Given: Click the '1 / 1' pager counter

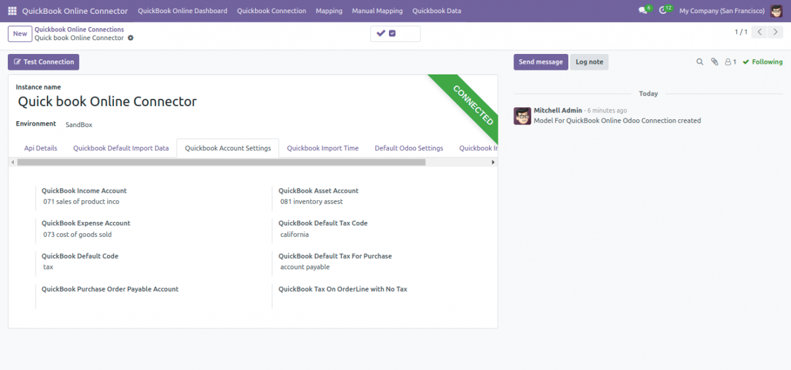Looking at the screenshot, I should pyautogui.click(x=741, y=32).
